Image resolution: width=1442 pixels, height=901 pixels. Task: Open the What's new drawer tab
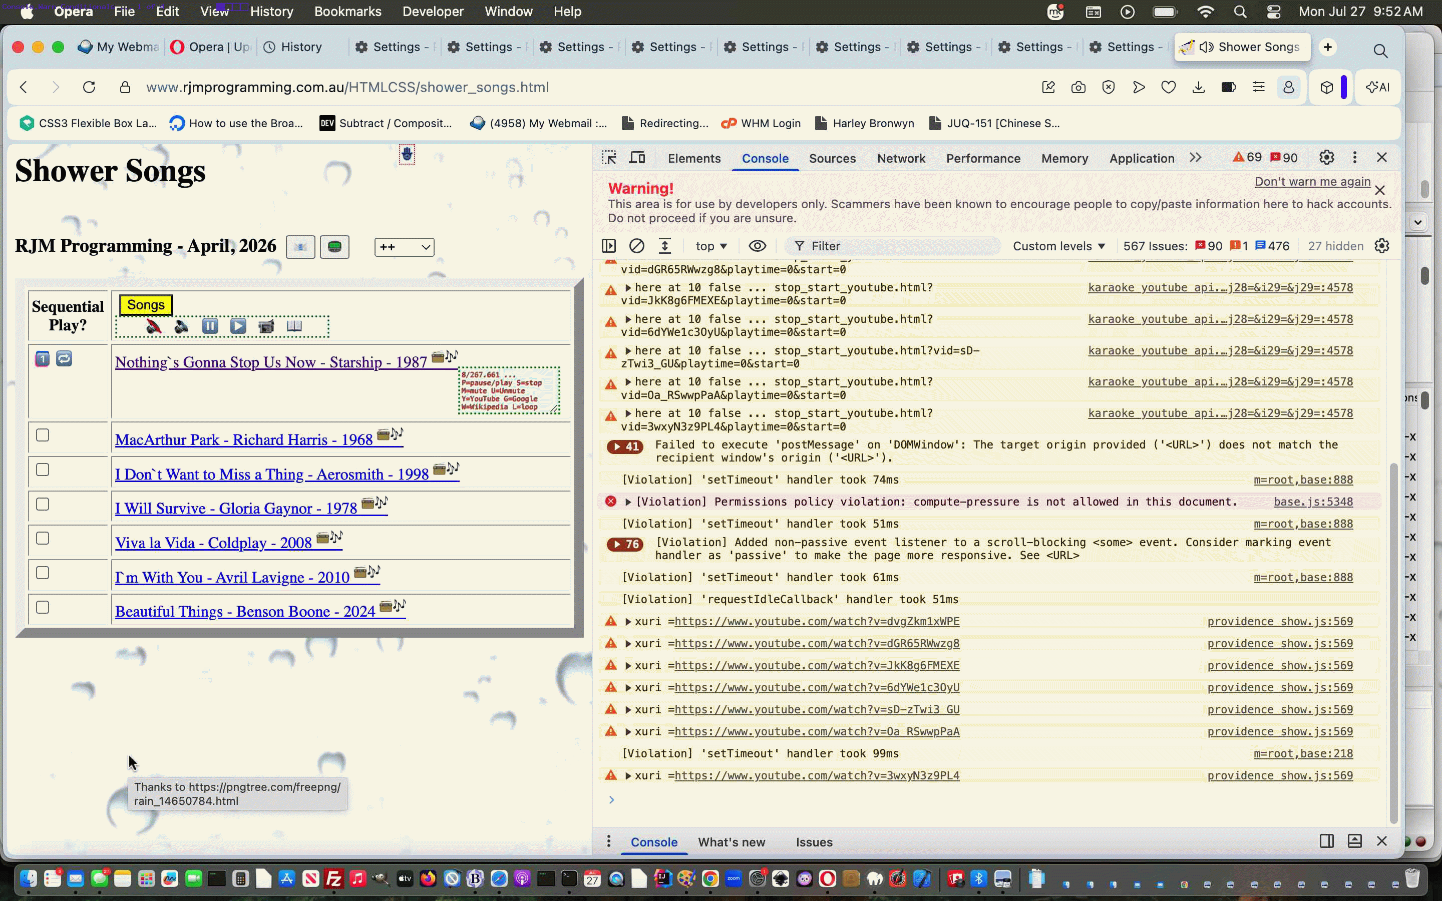click(x=732, y=842)
